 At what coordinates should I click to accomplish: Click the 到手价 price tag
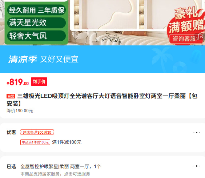coord(39,81)
